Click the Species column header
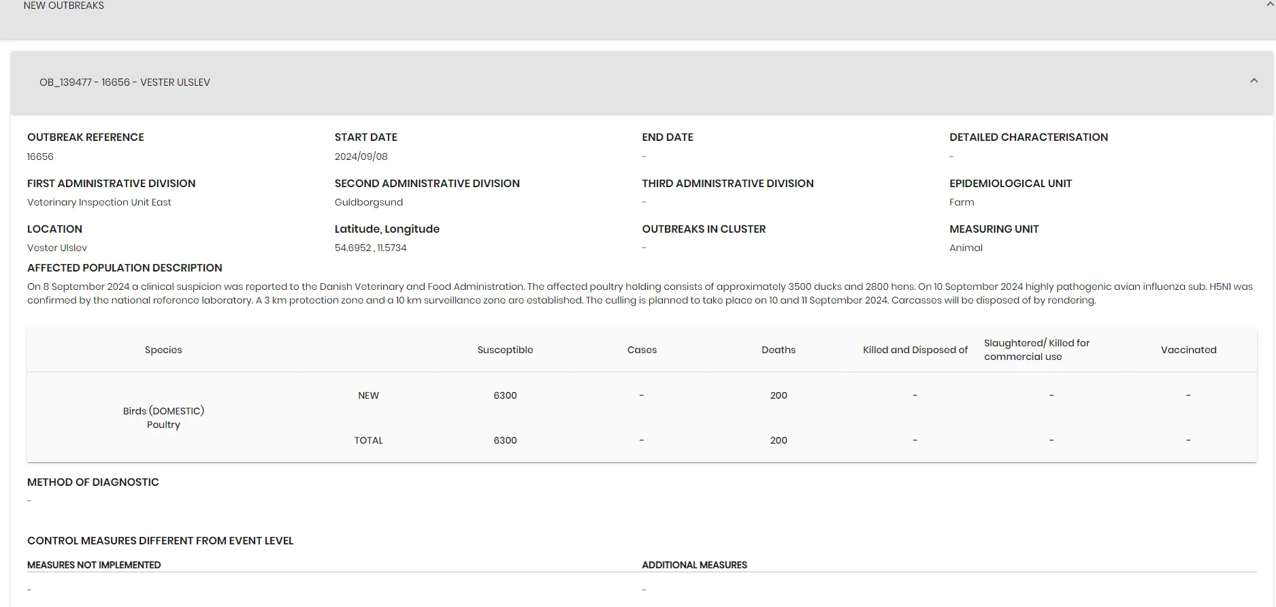Image resolution: width=1276 pixels, height=607 pixels. click(163, 350)
